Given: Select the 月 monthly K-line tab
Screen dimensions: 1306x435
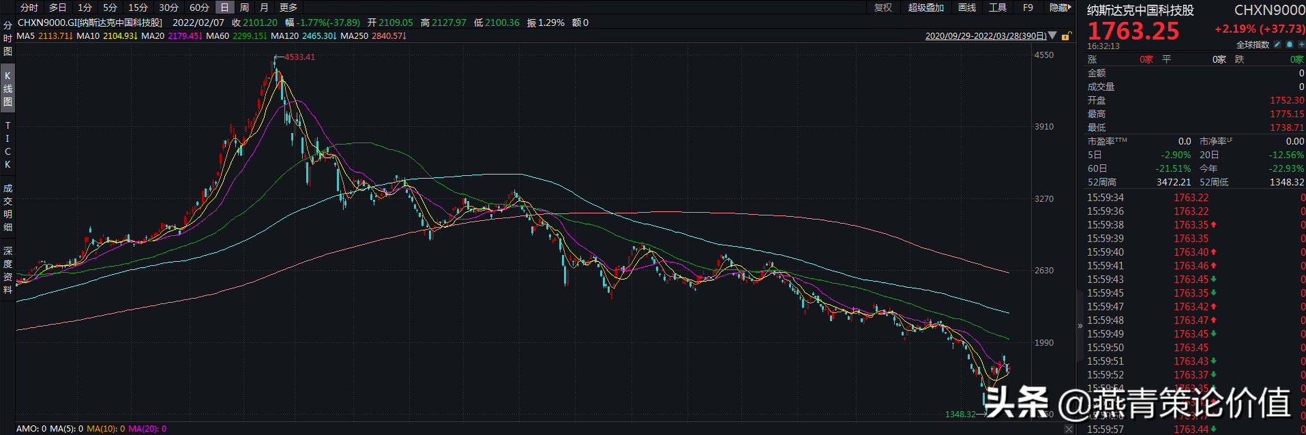Looking at the screenshot, I should pyautogui.click(x=264, y=7).
